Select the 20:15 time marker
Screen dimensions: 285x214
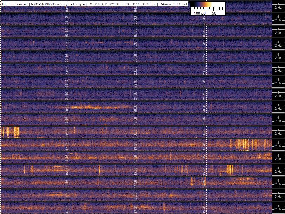click(x=67, y=108)
